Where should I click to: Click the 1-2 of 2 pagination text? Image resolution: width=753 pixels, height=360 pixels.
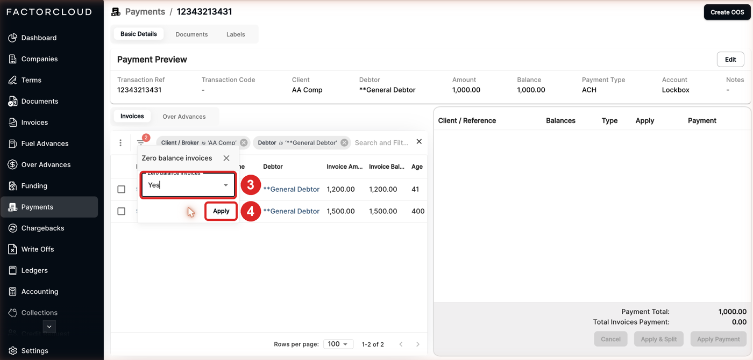coord(373,344)
